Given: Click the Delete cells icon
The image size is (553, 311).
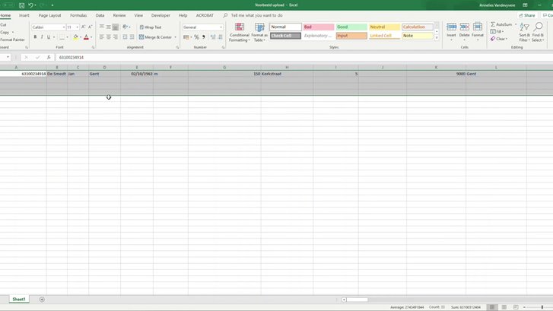Looking at the screenshot, I should [x=465, y=30].
